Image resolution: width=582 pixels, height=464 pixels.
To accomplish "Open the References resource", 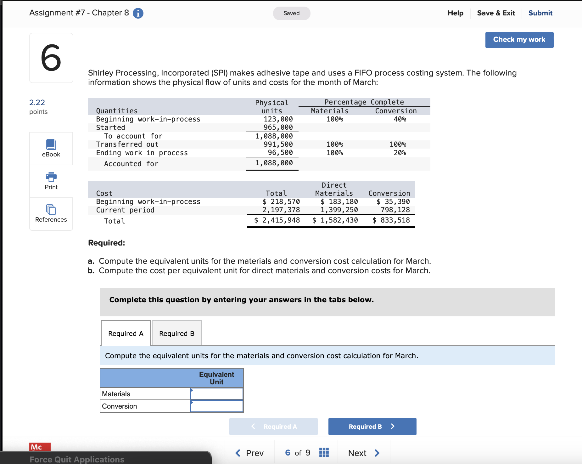I will click(x=51, y=214).
